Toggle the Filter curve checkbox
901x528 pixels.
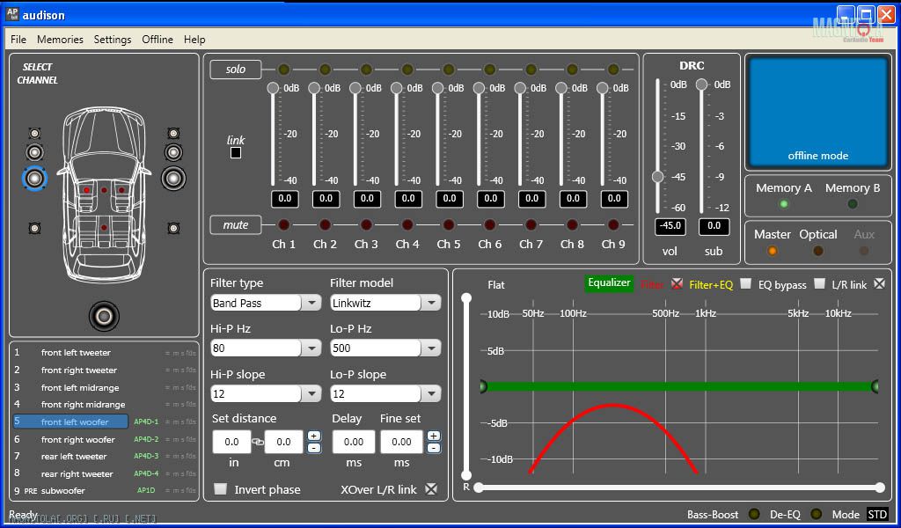677,284
